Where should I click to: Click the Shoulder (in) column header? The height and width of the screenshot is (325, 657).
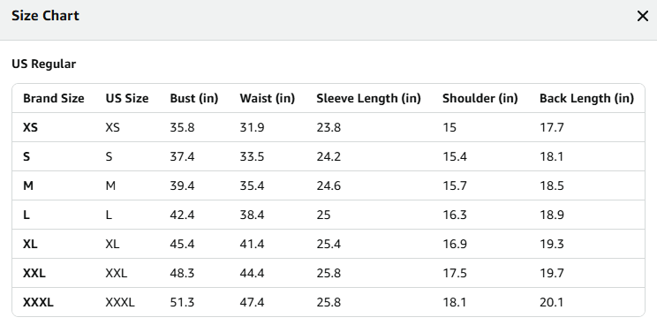coord(480,98)
